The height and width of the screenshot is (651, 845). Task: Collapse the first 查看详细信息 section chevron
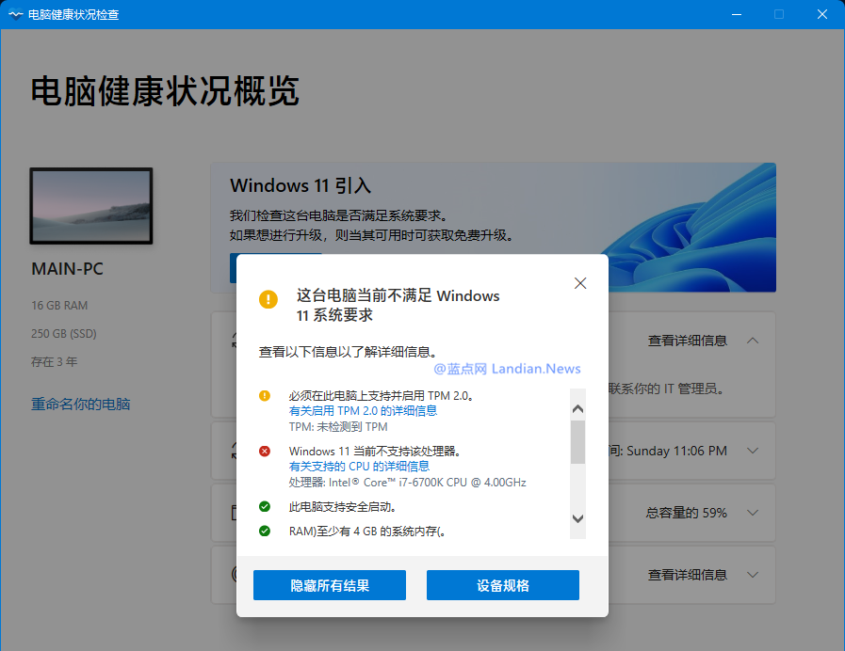click(753, 341)
